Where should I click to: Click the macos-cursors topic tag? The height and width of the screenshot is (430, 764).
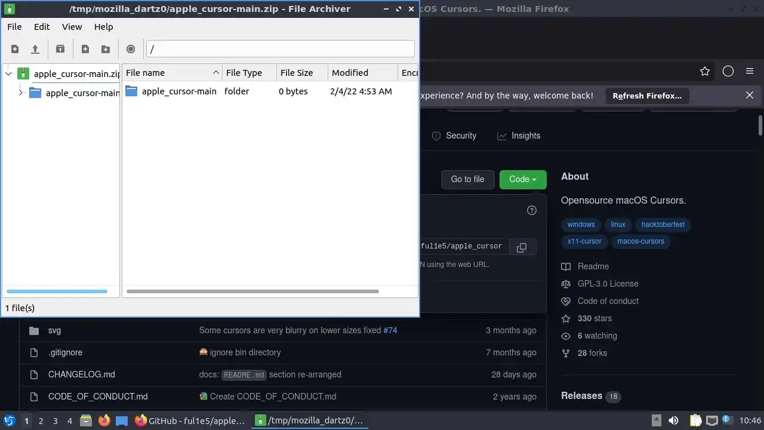pyautogui.click(x=640, y=241)
